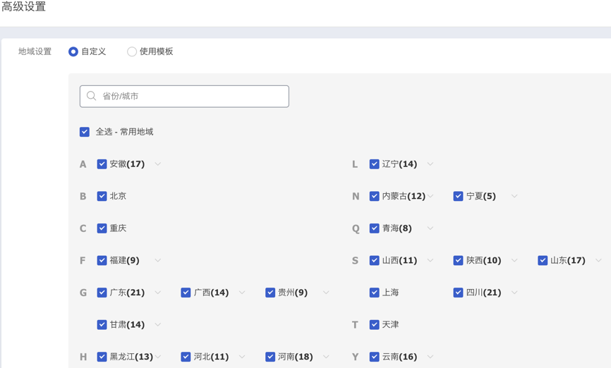Image resolution: width=611 pixels, height=368 pixels.
Task: Toggle the 北京 checkbox
Action: [102, 196]
